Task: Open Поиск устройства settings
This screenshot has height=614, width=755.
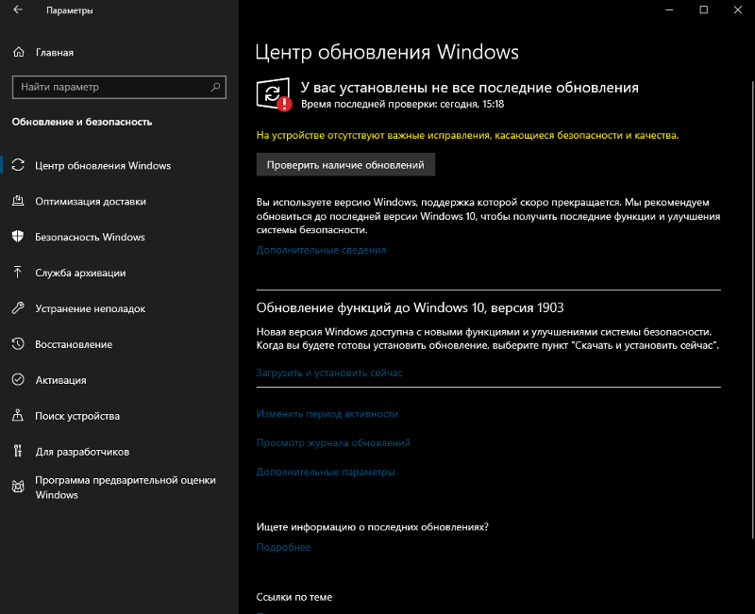Action: tap(77, 416)
